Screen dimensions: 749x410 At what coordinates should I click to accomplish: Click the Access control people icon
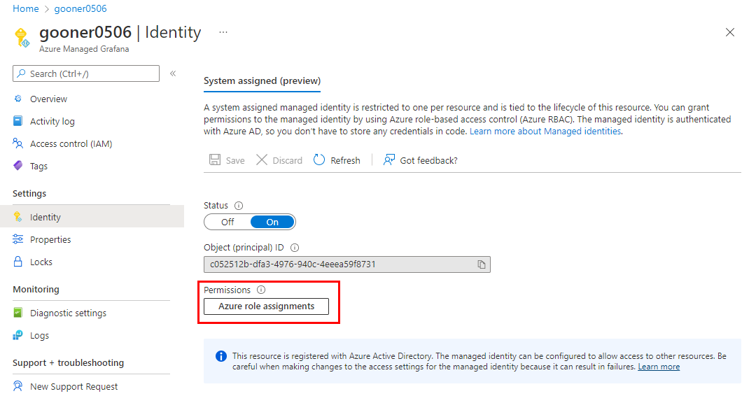[x=17, y=143]
